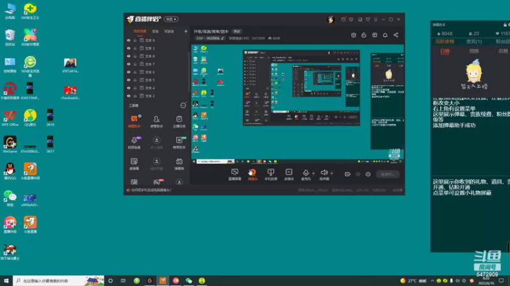The width and height of the screenshot is (510, 286).
Task: Switch to the first orange scene tab
Action: (x=140, y=31)
